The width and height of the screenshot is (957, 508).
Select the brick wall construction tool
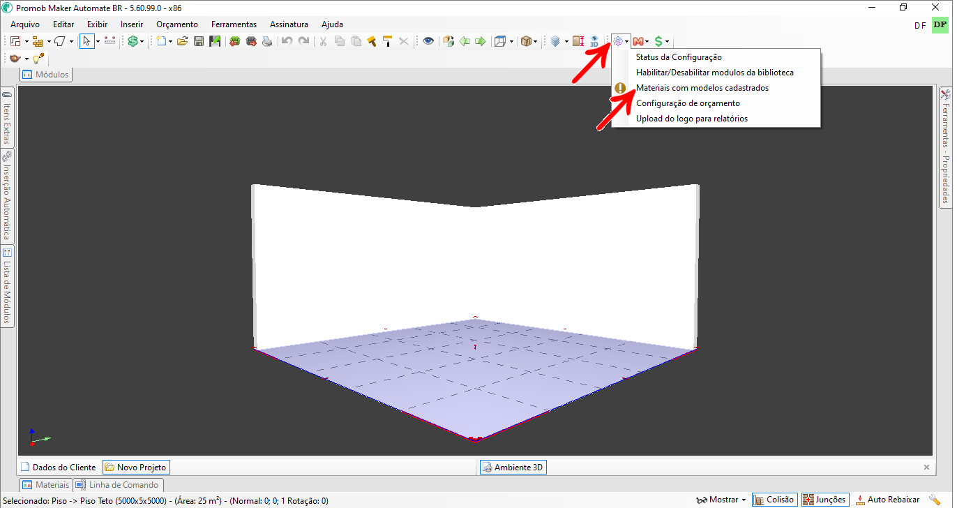tap(38, 41)
